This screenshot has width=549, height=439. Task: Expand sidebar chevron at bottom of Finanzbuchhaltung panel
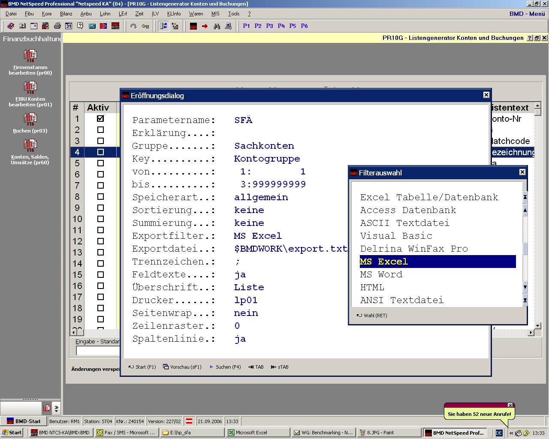click(x=56, y=408)
